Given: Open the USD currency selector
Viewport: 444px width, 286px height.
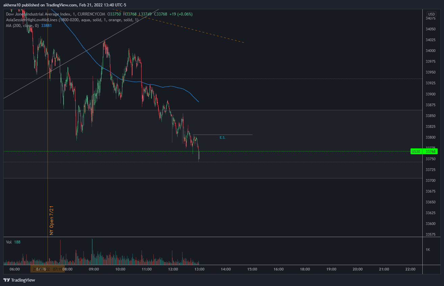Looking at the screenshot, I should (431, 14).
